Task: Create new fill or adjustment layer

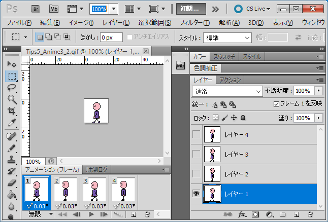Action: click(270, 214)
